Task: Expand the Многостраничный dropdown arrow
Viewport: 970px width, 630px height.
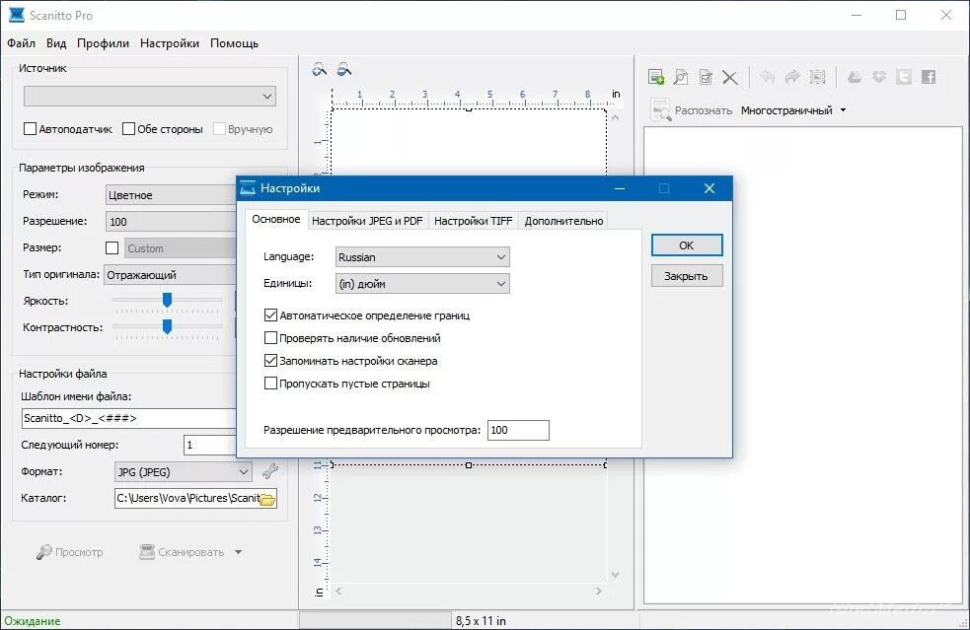Action: pyautogui.click(x=843, y=110)
